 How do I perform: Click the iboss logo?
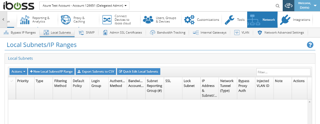tap(18, 6)
